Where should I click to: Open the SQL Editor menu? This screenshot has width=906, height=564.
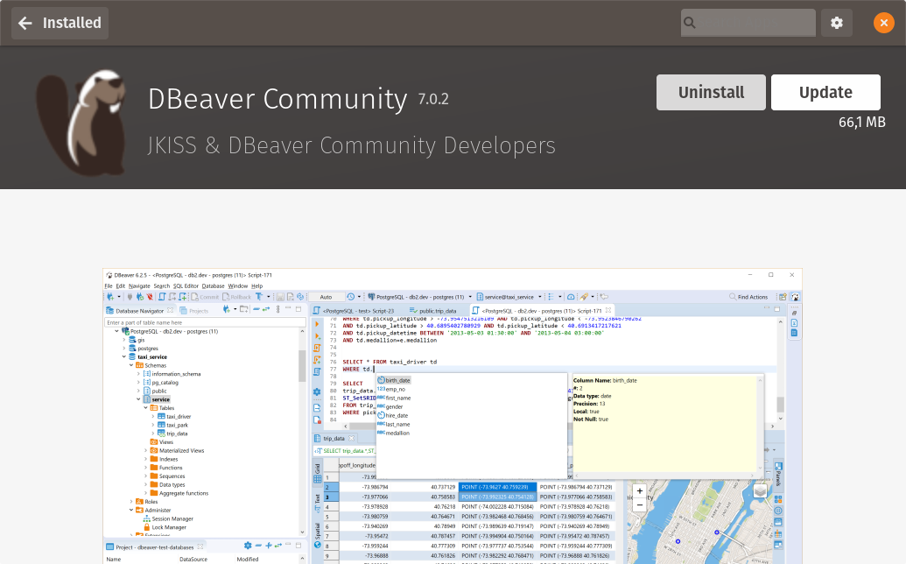[185, 285]
